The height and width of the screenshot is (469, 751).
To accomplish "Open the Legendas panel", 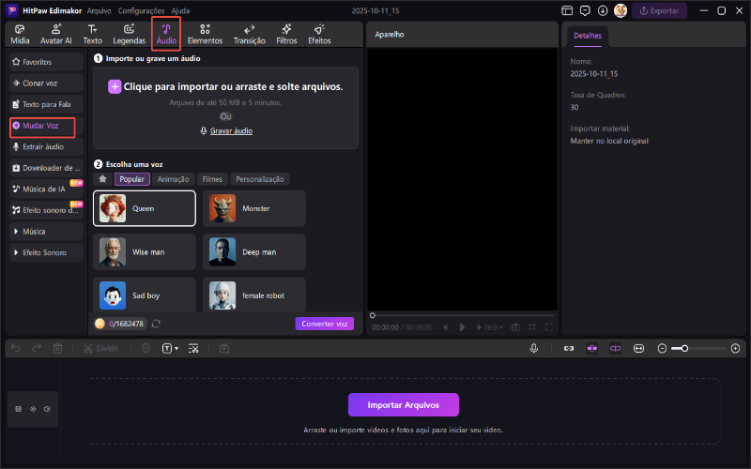I will 129,35.
